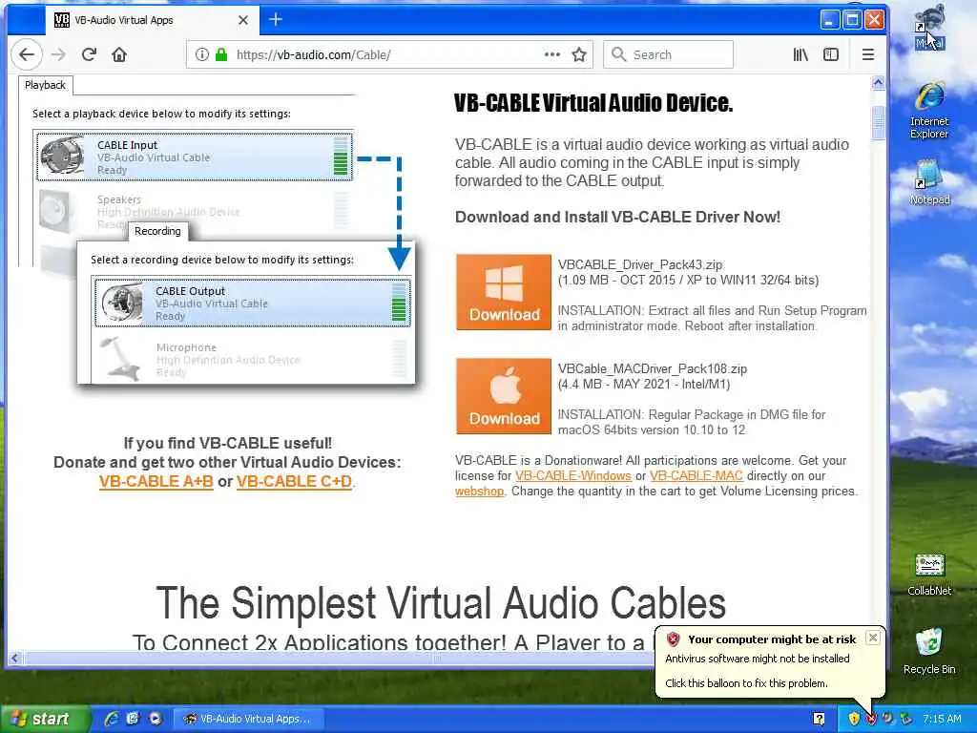Click the top desktop shortcut under the cursor
The width and height of the screenshot is (977, 733).
pyautogui.click(x=929, y=28)
